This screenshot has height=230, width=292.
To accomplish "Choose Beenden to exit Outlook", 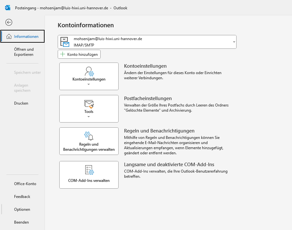I will click(x=21, y=222).
